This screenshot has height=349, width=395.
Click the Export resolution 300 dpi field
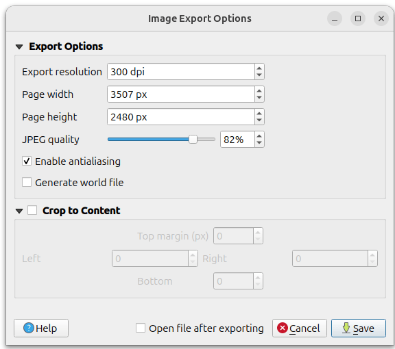pyautogui.click(x=181, y=72)
